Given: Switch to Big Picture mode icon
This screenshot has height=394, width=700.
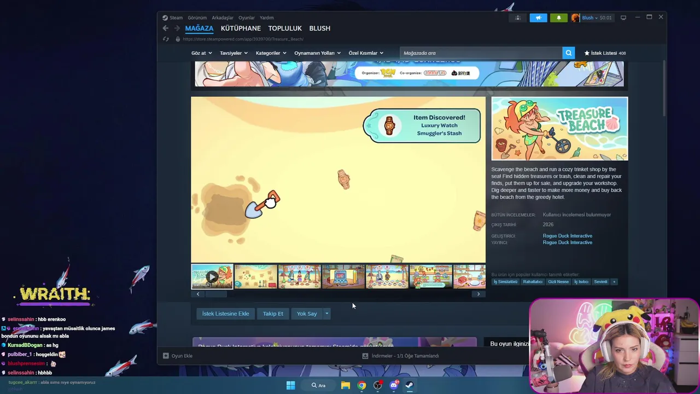Looking at the screenshot, I should [x=623, y=18].
